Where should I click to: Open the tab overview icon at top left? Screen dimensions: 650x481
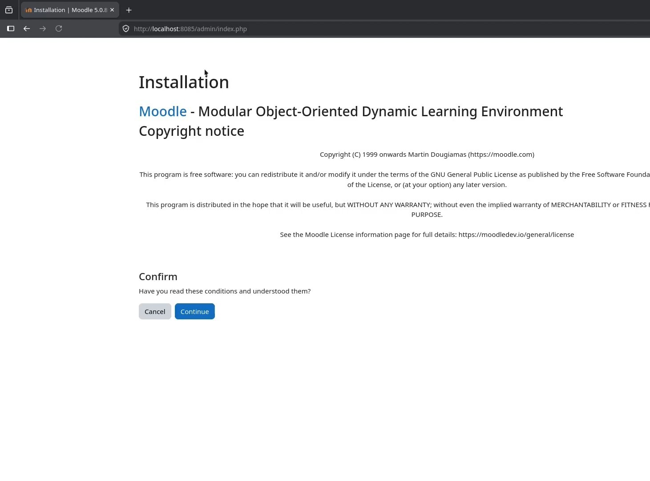point(9,10)
